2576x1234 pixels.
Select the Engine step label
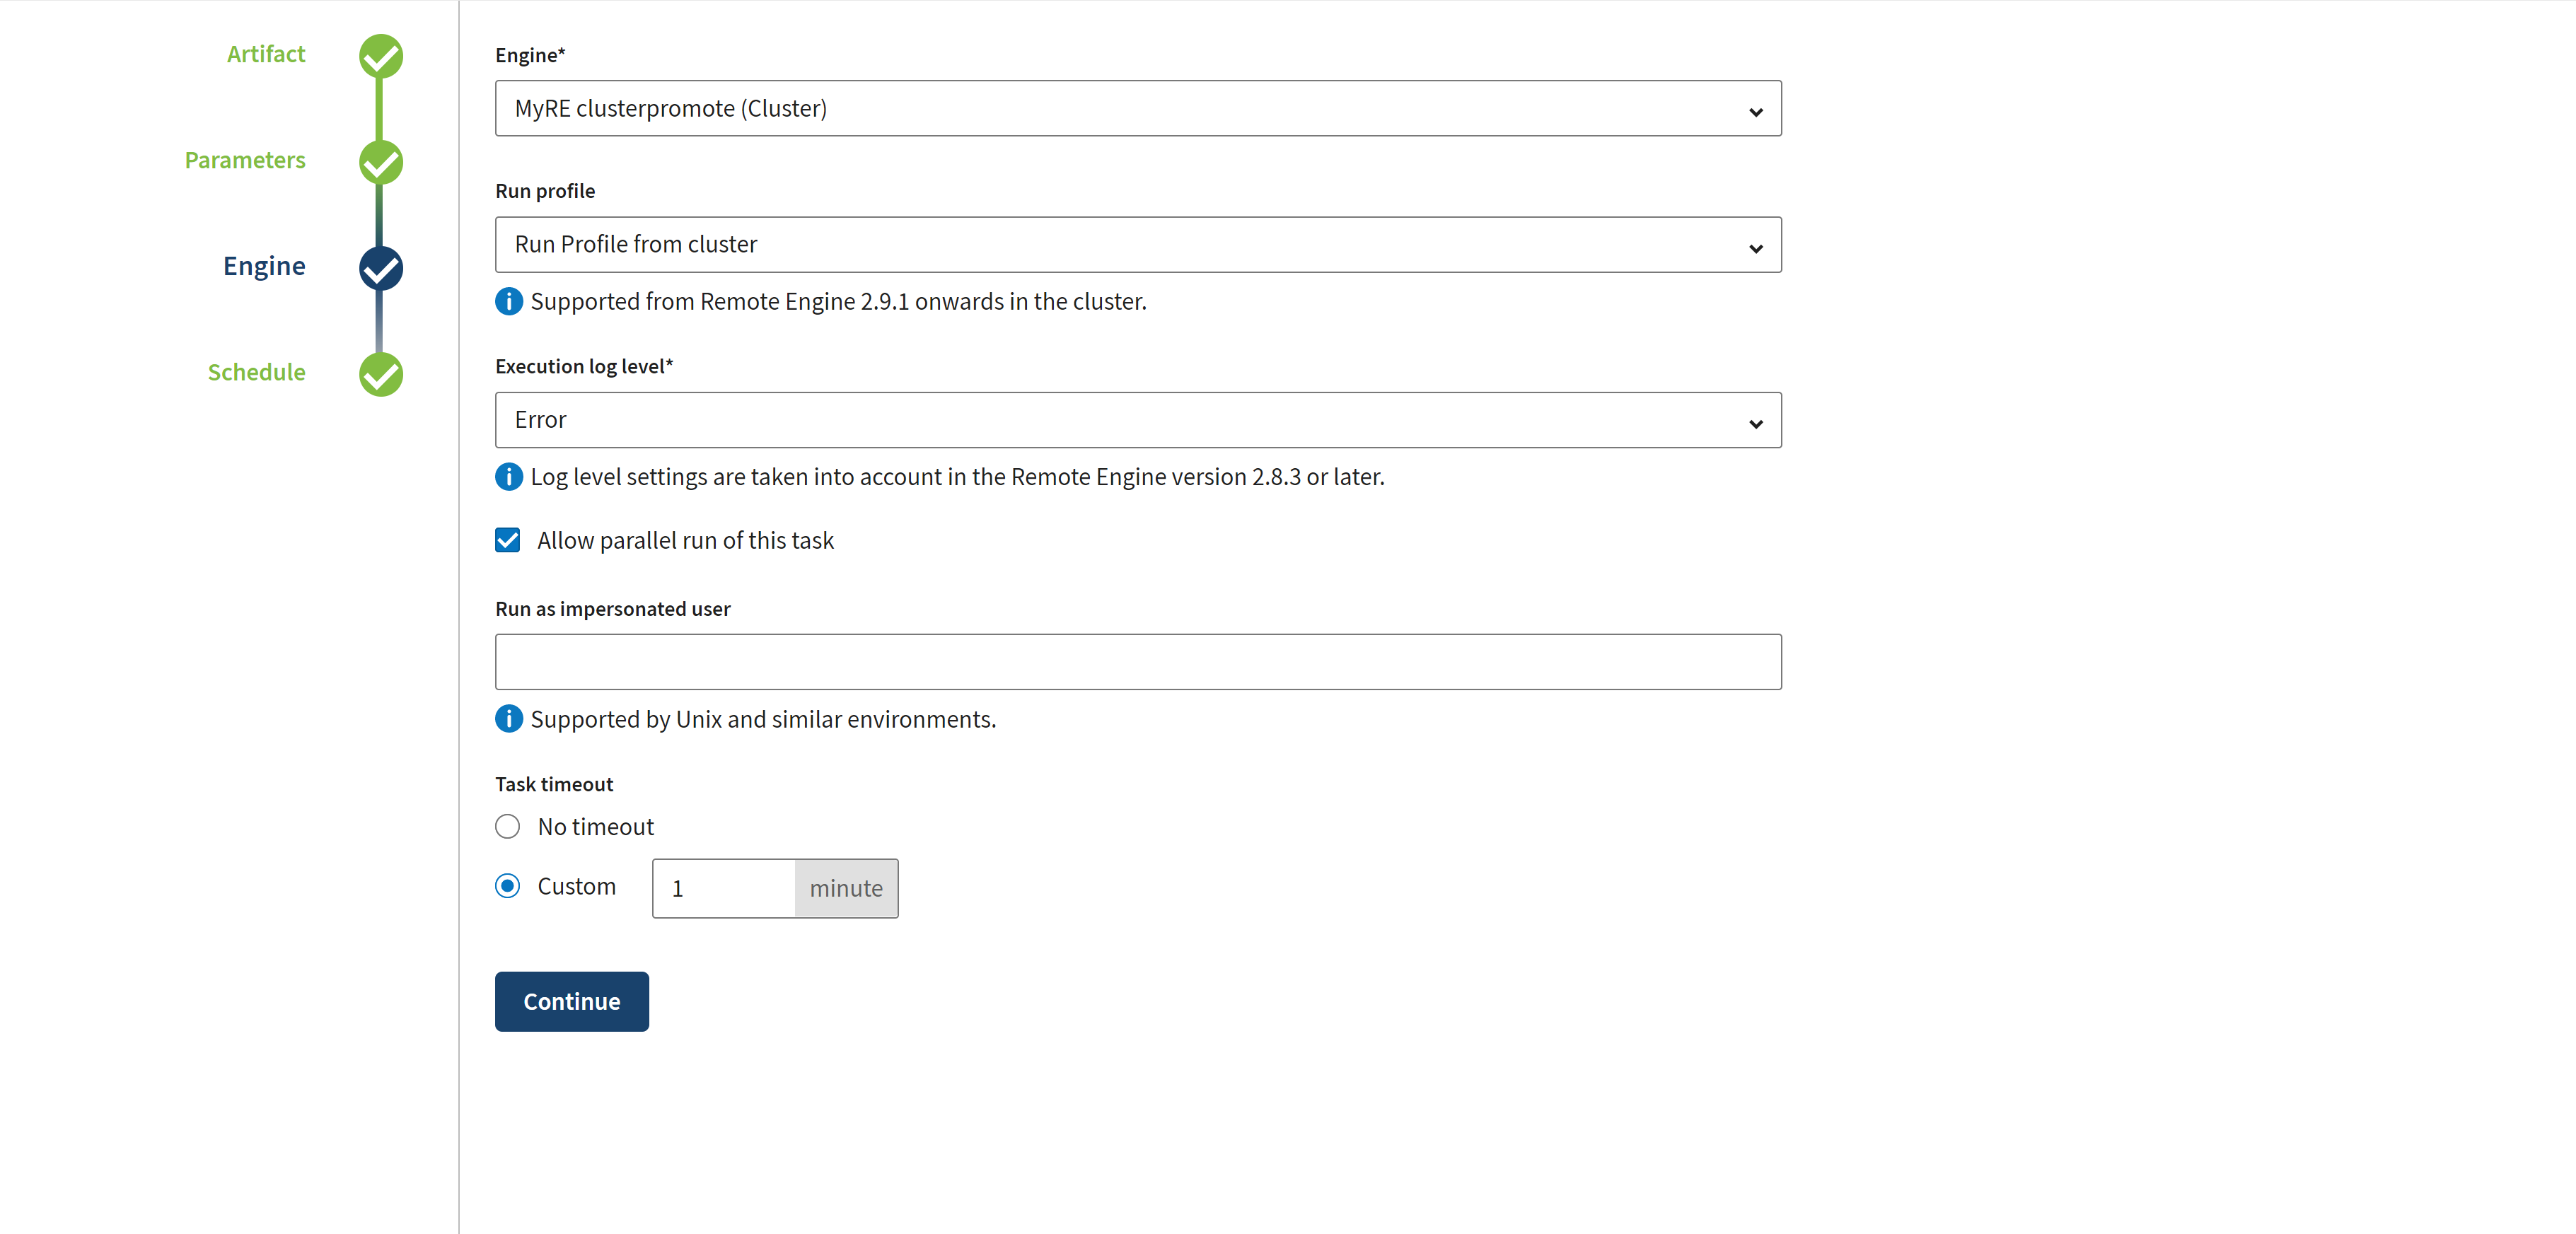coord(264,266)
